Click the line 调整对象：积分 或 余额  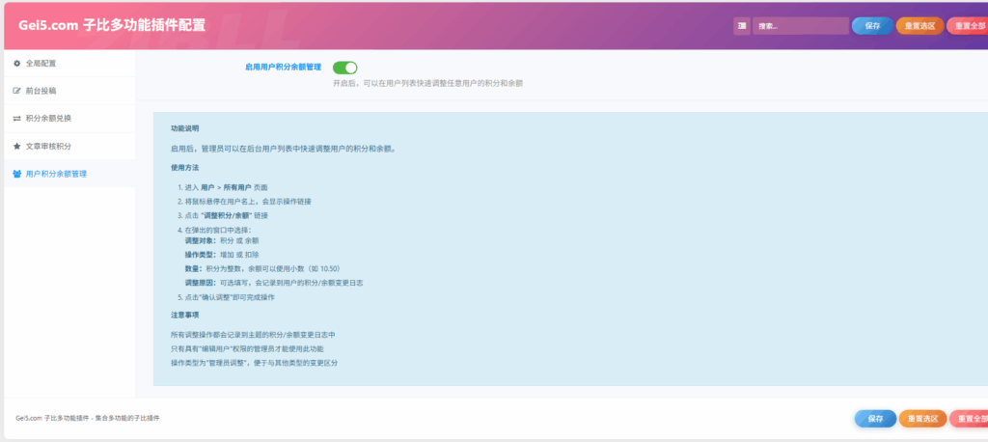(222, 240)
